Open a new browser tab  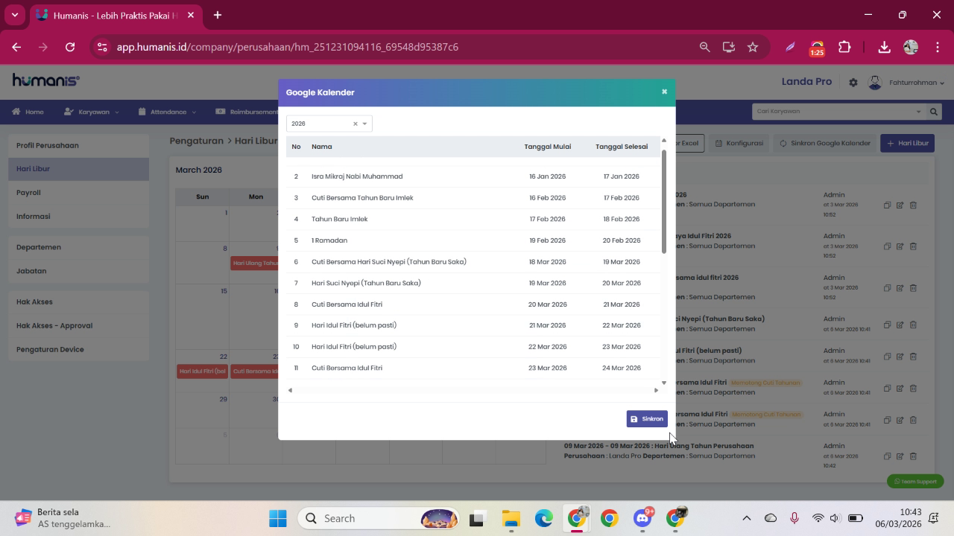click(218, 15)
